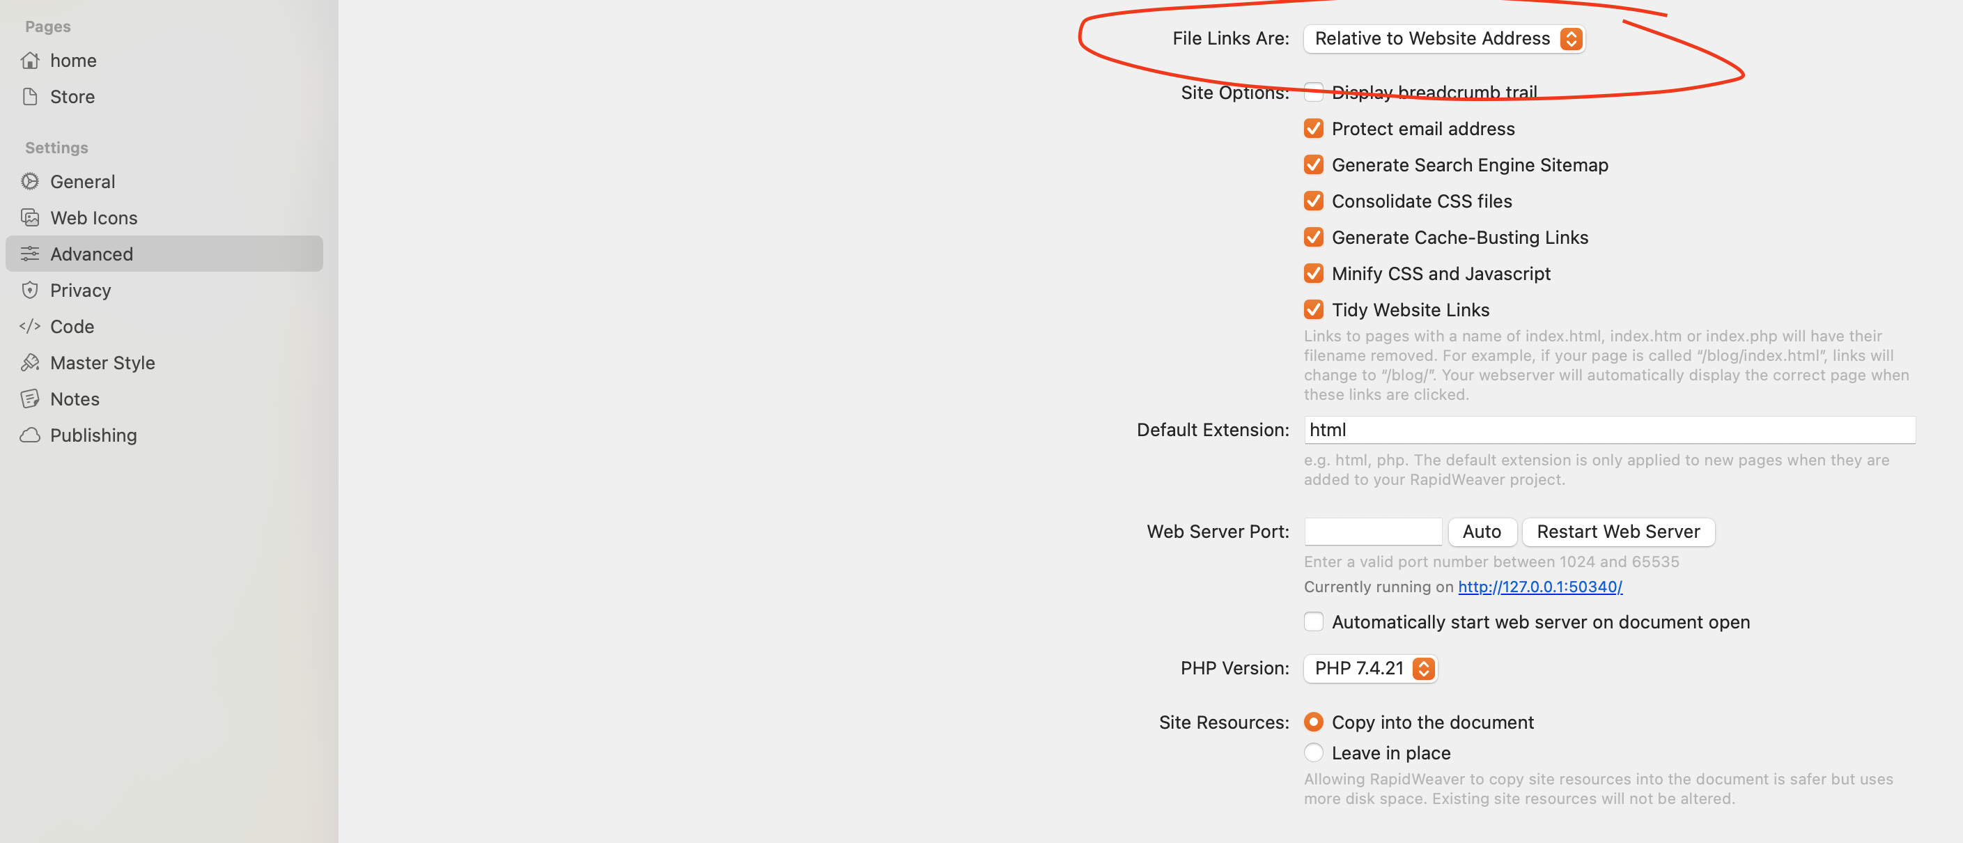
Task: Open the http://127.0.0.1:50340/ link
Action: point(1540,587)
